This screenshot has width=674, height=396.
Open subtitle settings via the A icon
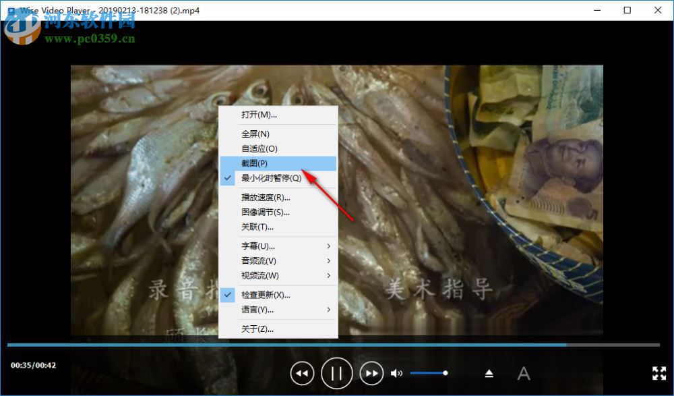point(523,373)
